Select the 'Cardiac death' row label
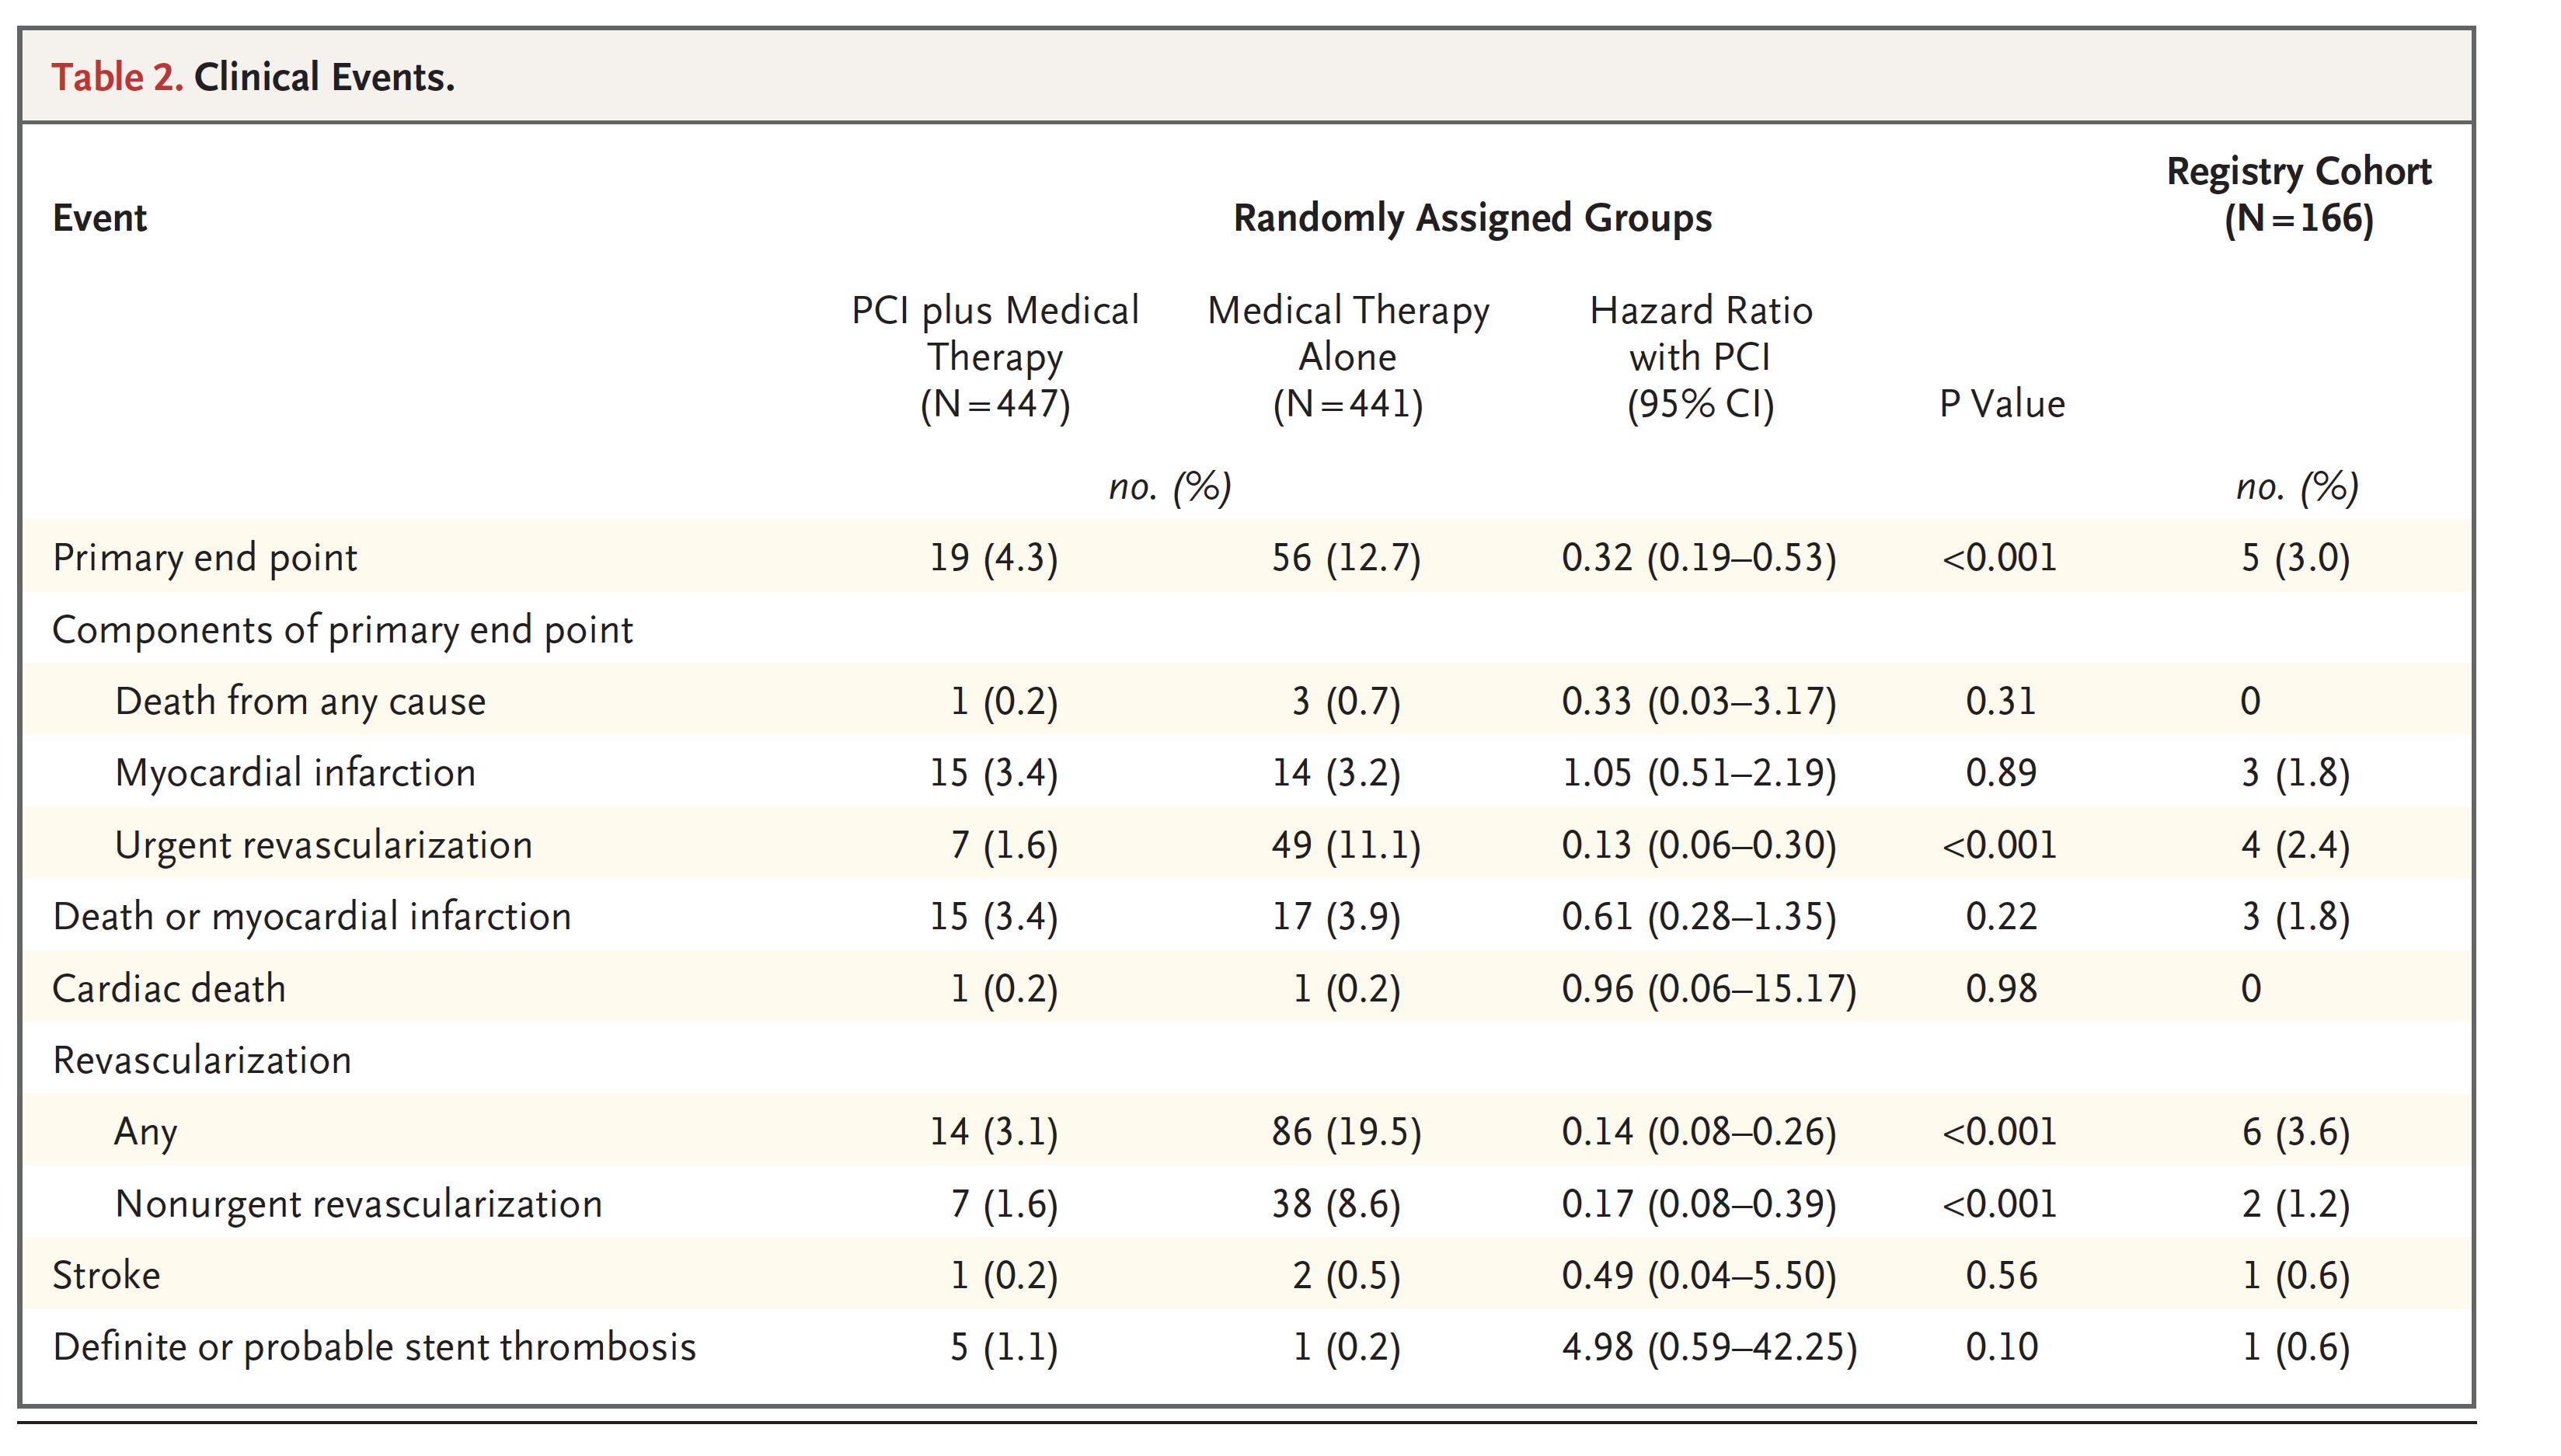Screen dimensions: 2561x1456 169,989
